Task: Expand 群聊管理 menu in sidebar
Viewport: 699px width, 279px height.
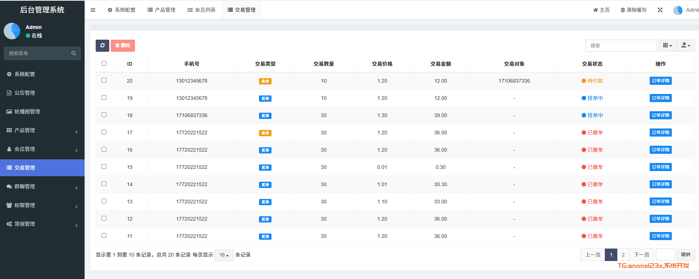Action: click(25, 186)
